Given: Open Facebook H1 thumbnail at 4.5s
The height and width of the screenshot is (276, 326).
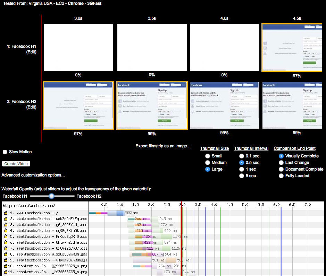Looking at the screenshot, I should coord(292,47).
